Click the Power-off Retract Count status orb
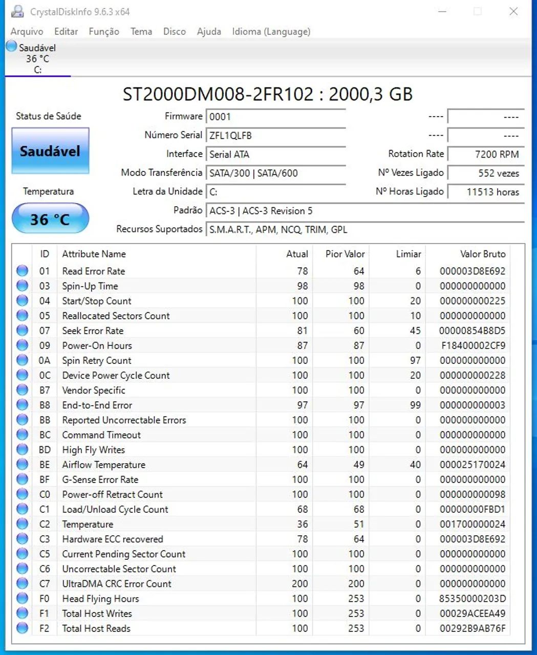 pyautogui.click(x=23, y=494)
